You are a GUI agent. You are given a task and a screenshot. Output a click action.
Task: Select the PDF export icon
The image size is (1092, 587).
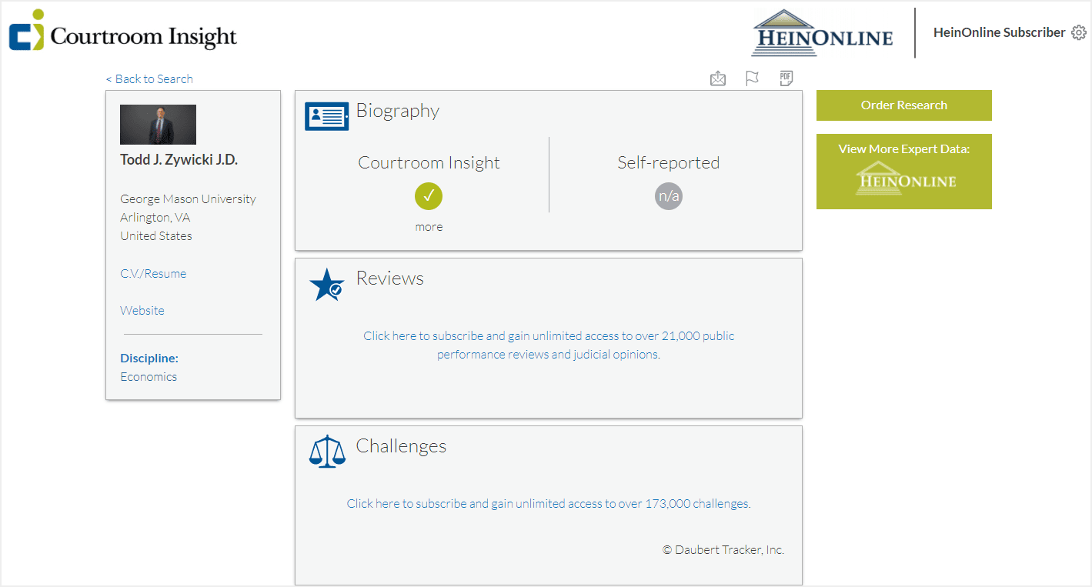coord(786,78)
